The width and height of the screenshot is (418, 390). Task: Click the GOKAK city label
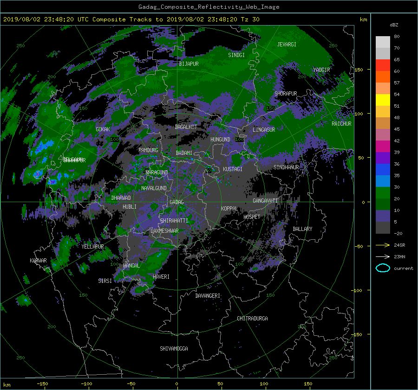click(103, 129)
